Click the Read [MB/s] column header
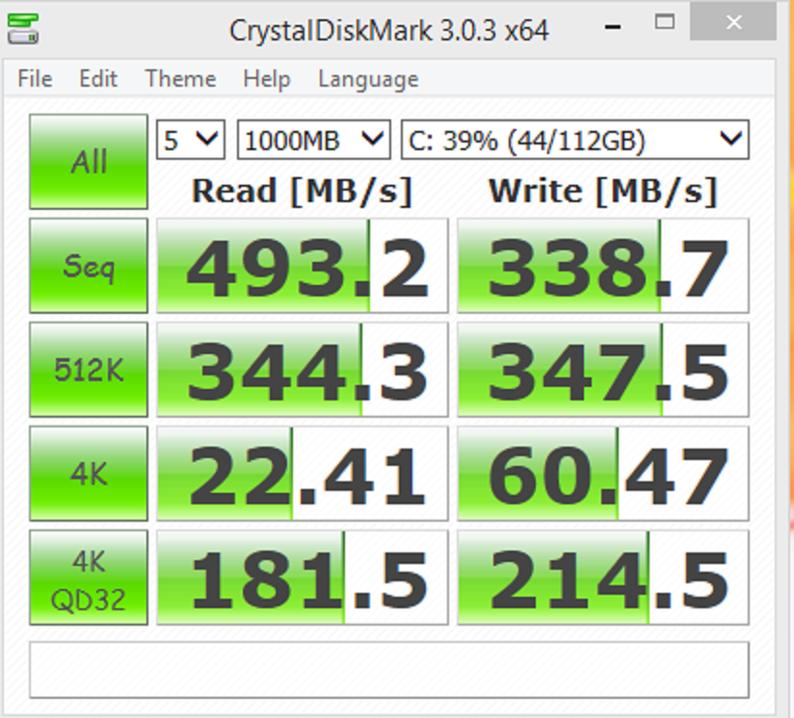 pyautogui.click(x=303, y=192)
